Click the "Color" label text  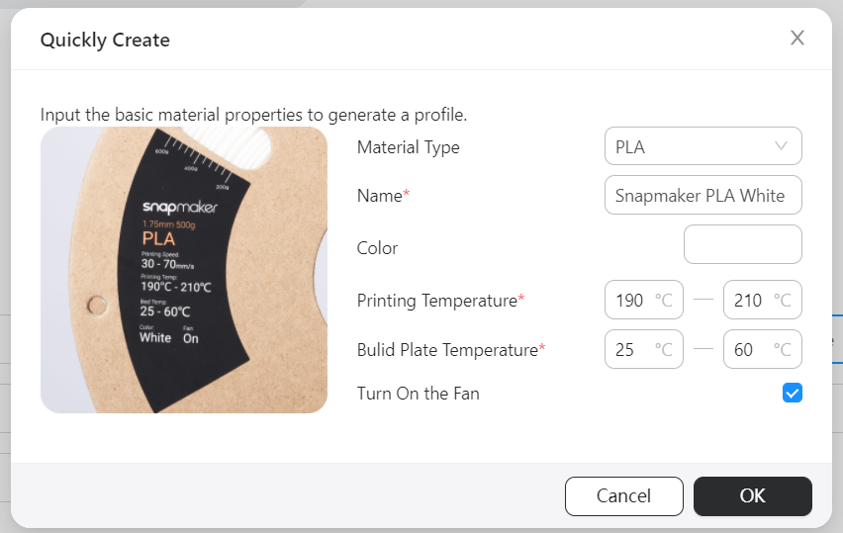[377, 247]
